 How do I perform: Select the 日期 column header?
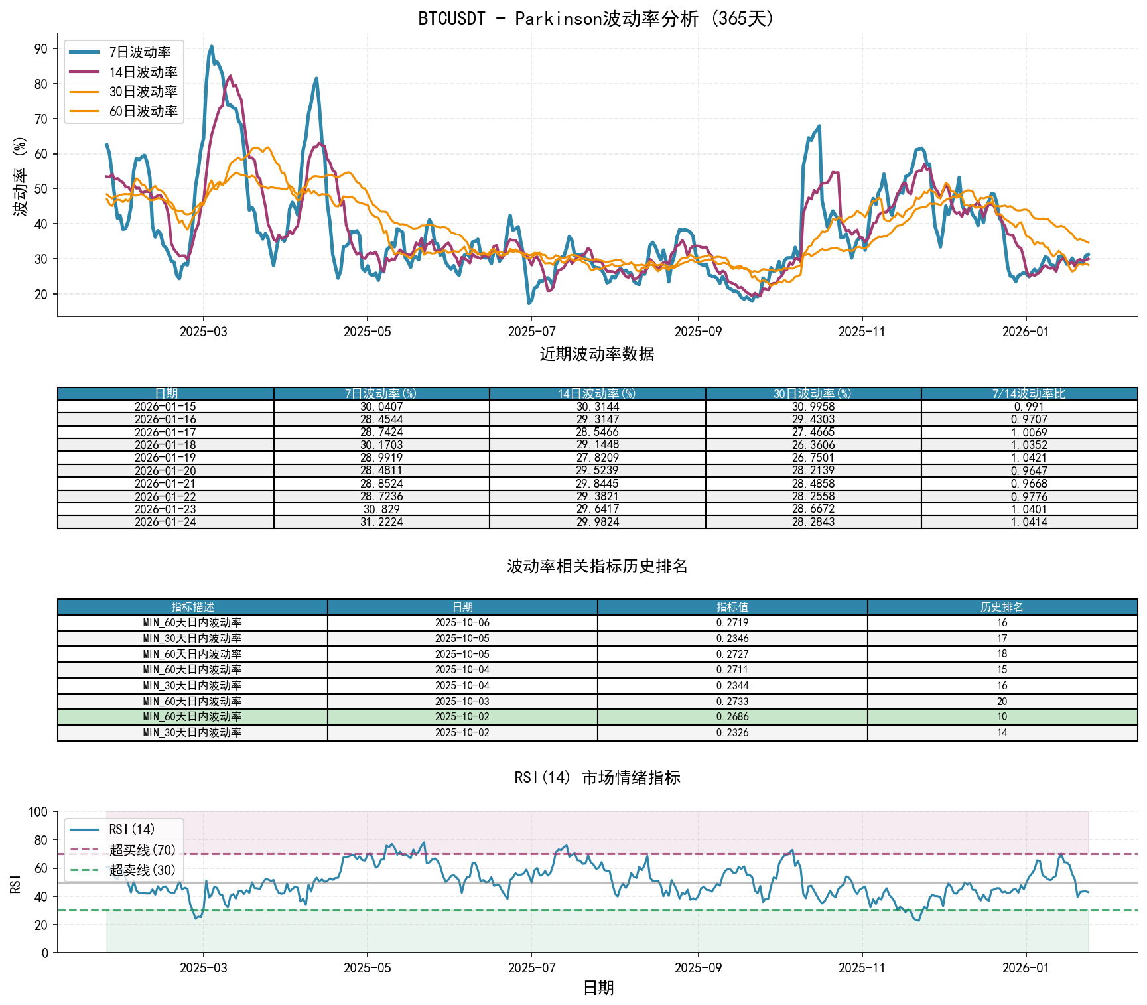coord(165,393)
